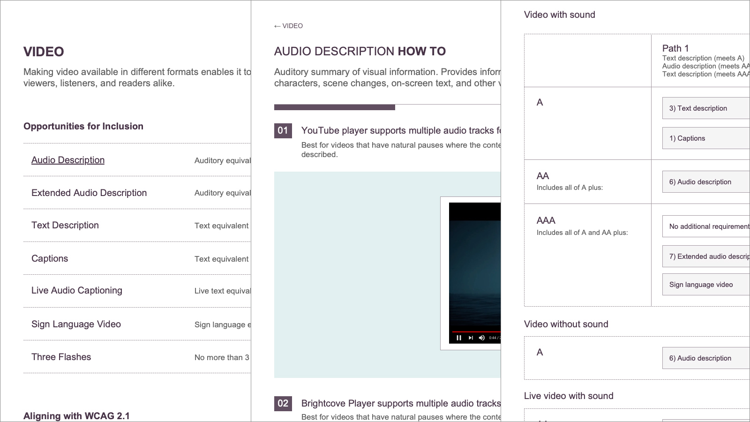Pause the video in the YouTube player
750x422 pixels.
(x=459, y=338)
